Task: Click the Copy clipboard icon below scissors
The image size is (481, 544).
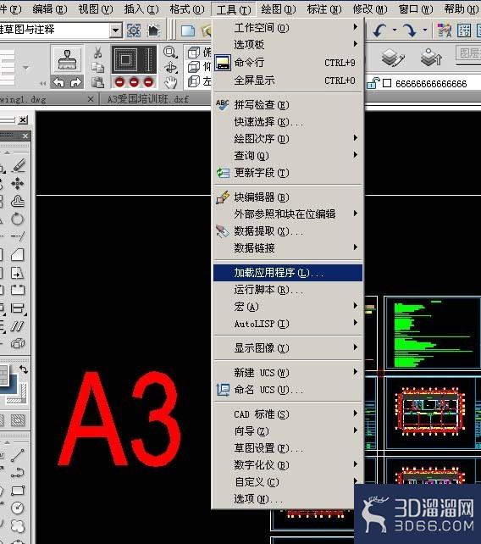Action: click(x=97, y=67)
